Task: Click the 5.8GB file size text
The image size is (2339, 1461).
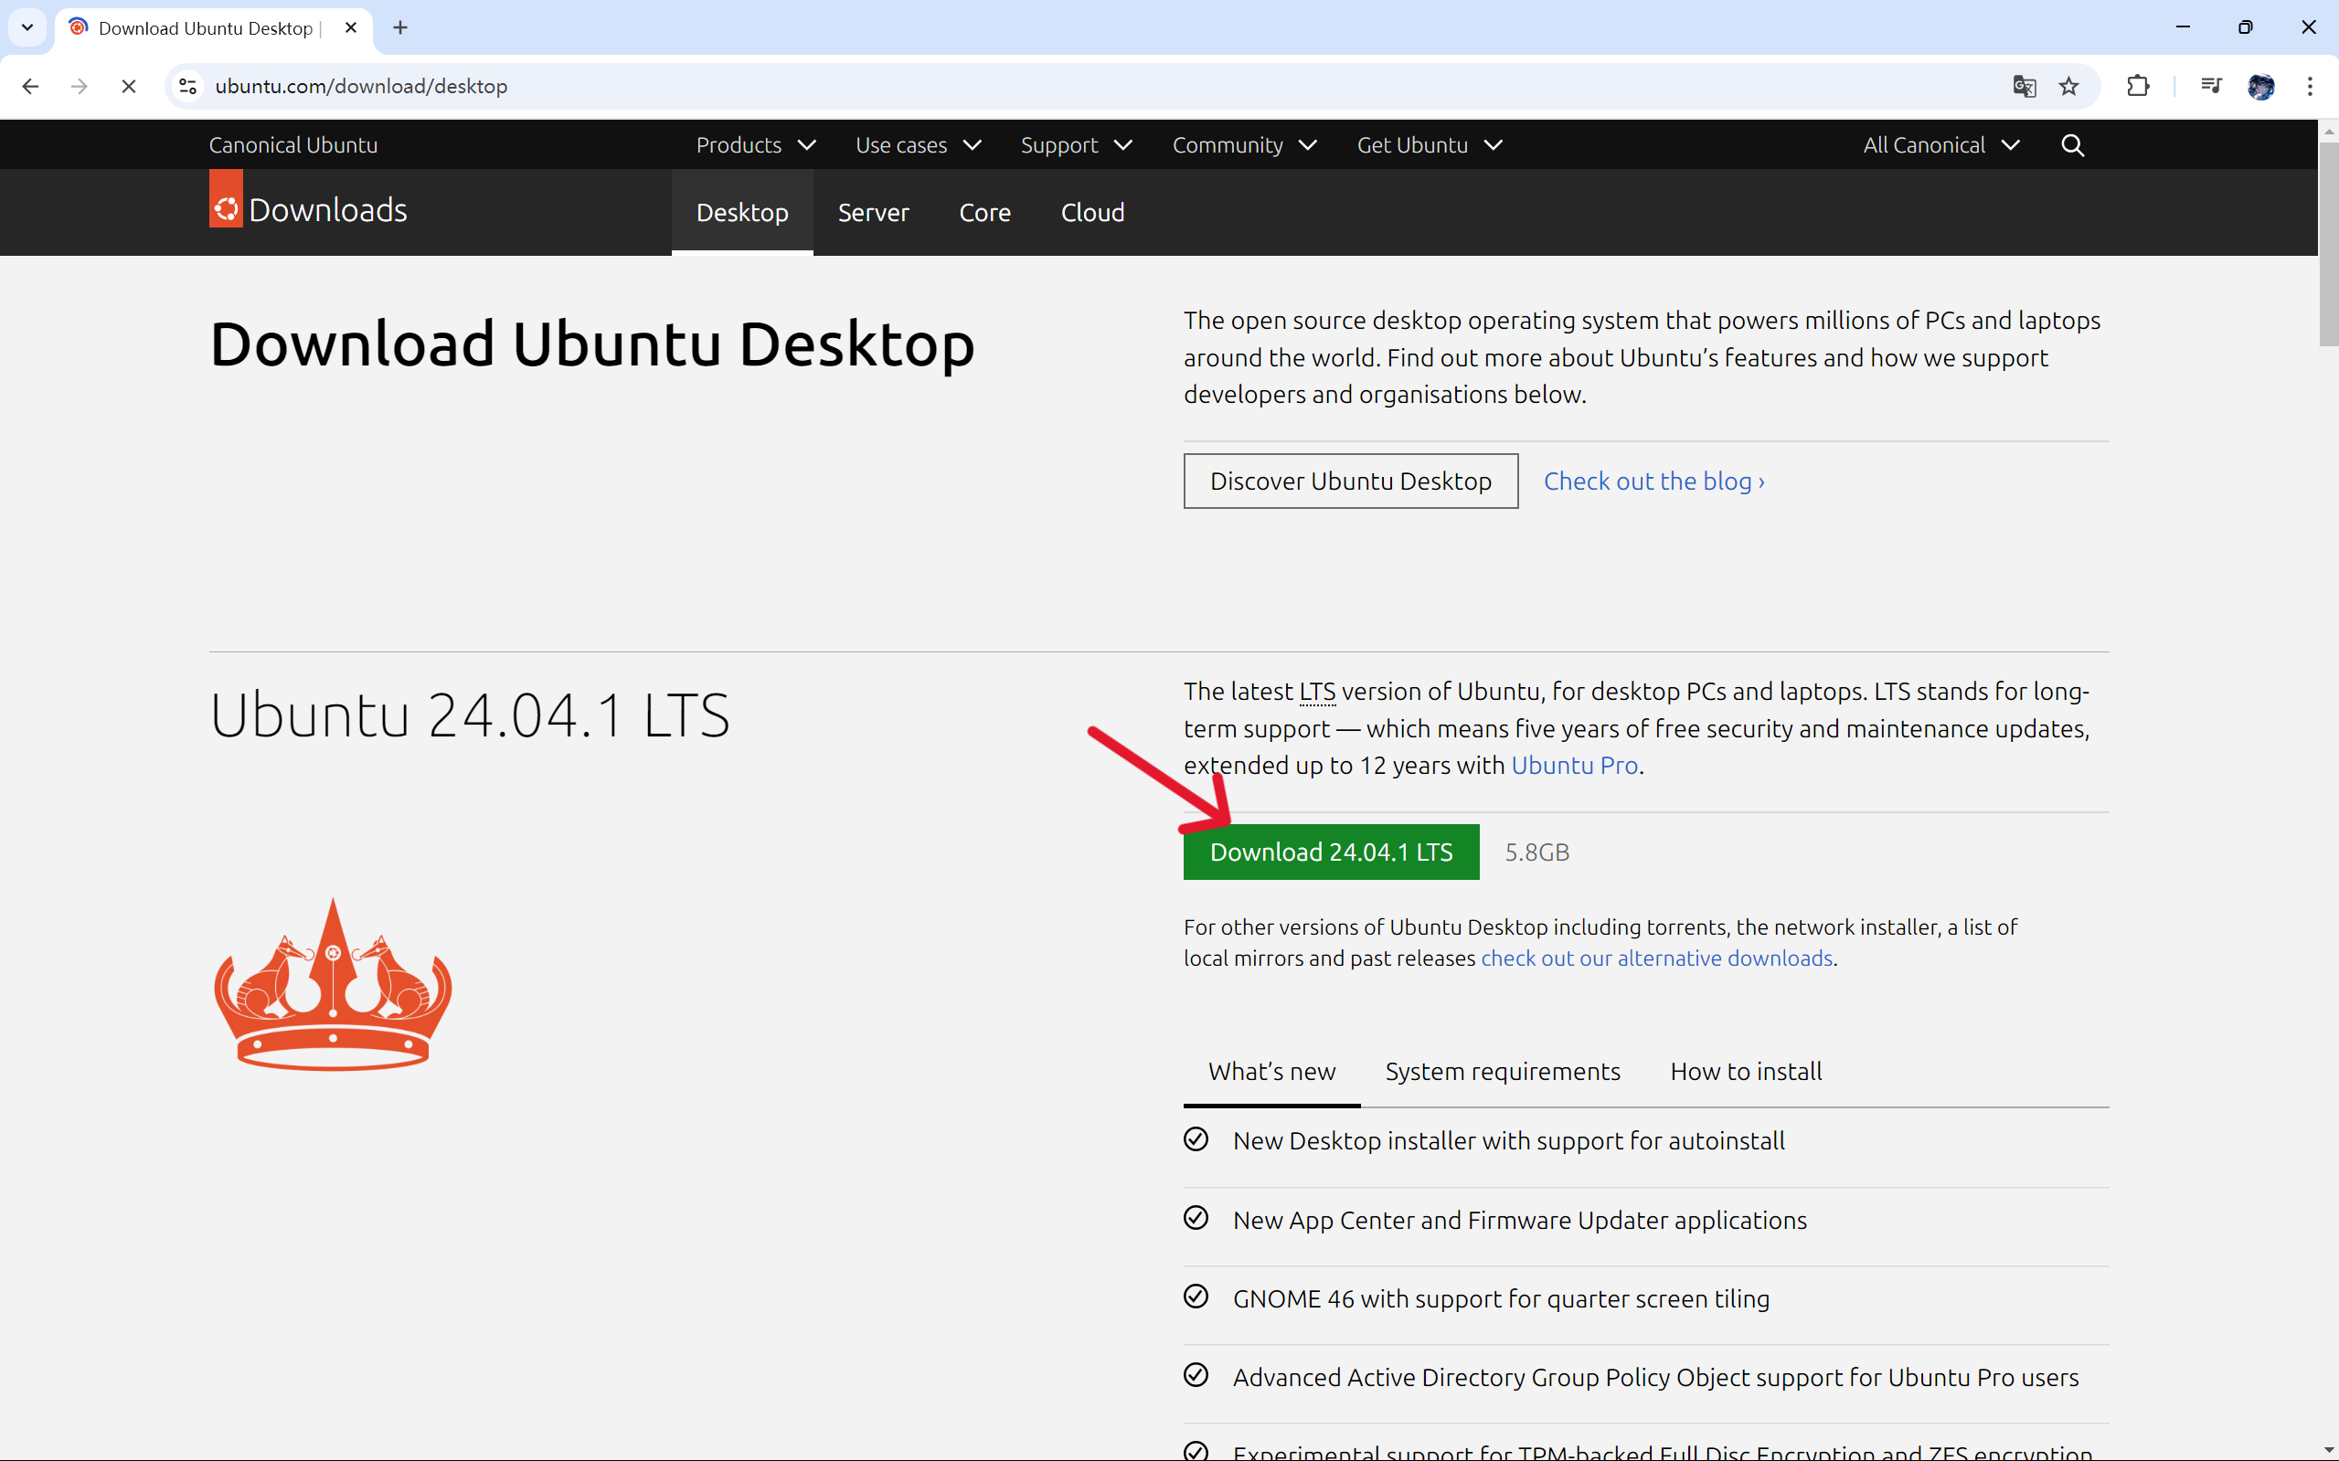Action: [1536, 852]
